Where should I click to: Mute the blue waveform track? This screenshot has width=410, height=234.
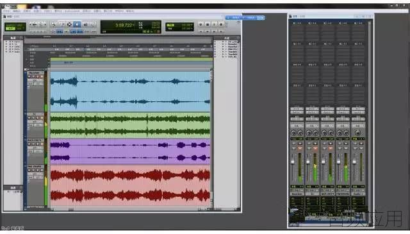click(x=41, y=77)
